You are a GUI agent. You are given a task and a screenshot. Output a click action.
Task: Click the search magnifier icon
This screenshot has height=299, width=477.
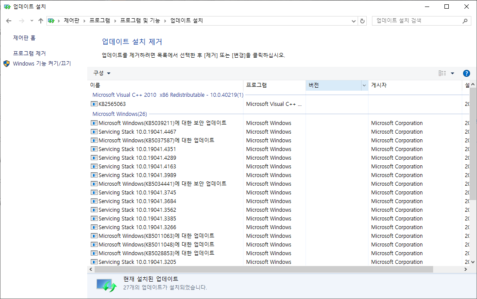465,21
